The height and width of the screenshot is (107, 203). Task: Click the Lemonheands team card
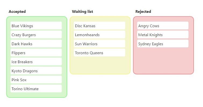coord(99,35)
